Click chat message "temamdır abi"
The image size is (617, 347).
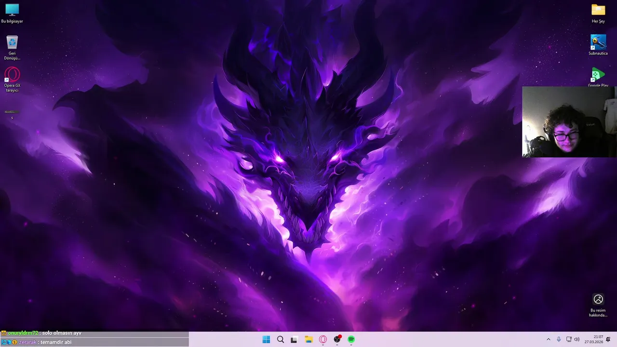(x=56, y=342)
